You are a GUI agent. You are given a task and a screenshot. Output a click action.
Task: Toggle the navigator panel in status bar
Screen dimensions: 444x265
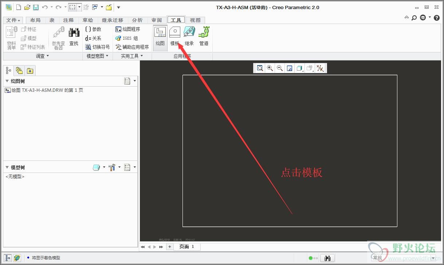[x=8, y=258]
